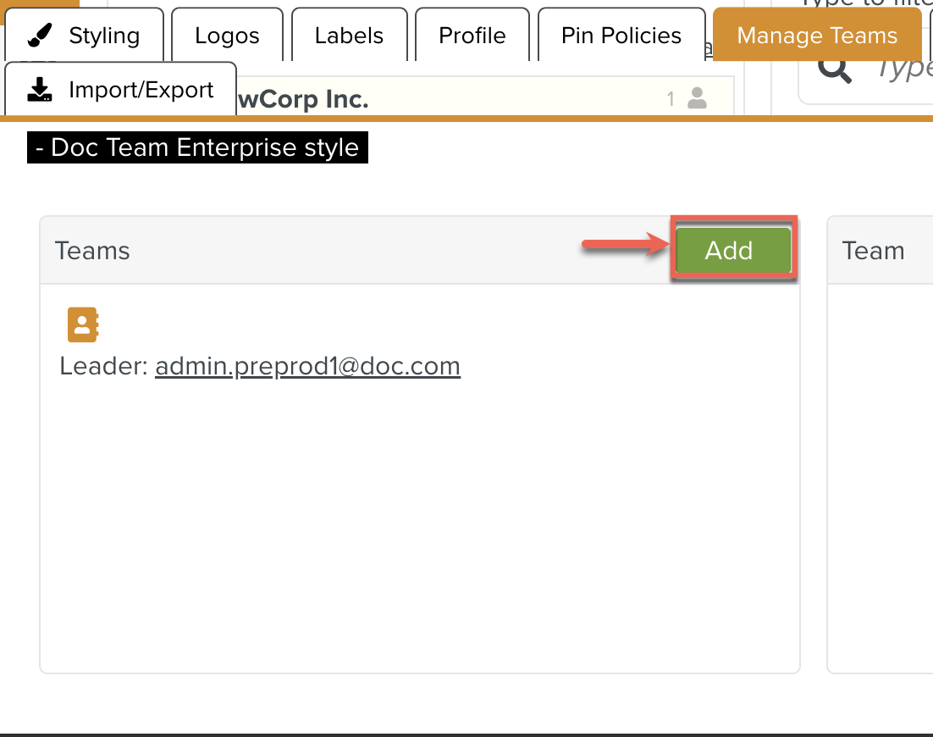This screenshot has width=933, height=737.
Task: Click the download icon beside Import/Export
Action: coord(41,90)
